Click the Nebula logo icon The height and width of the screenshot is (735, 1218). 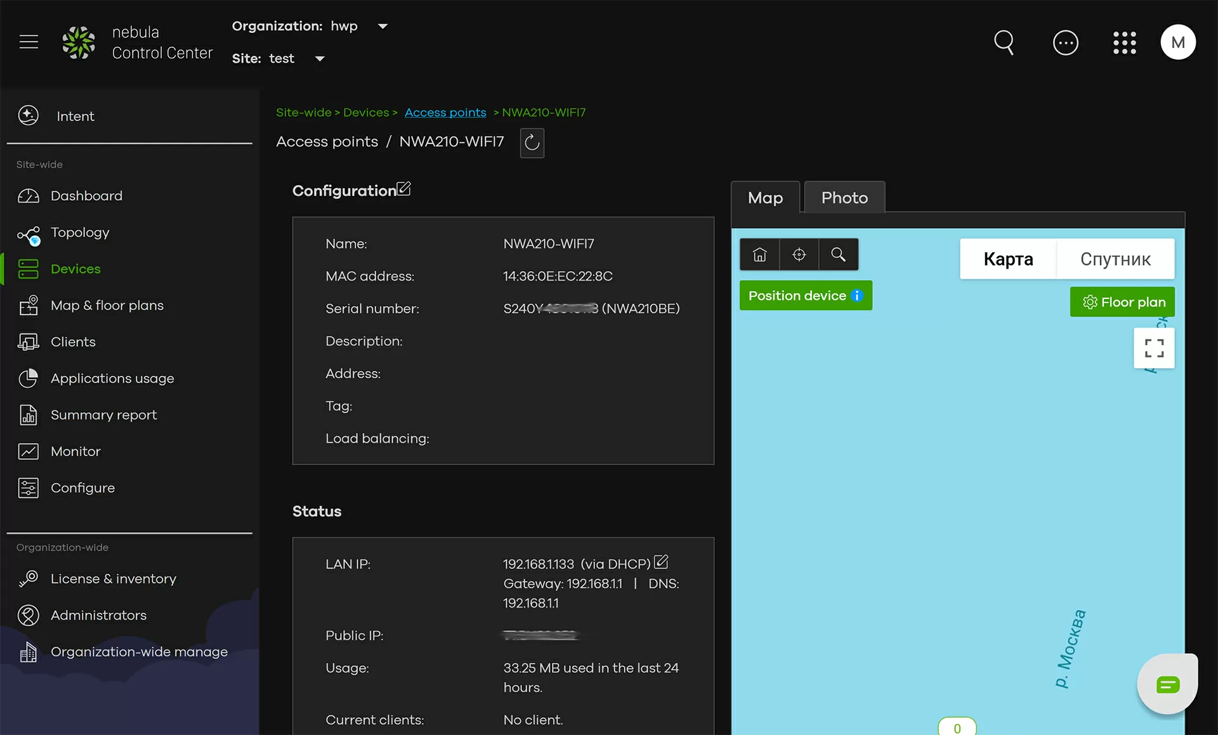[79, 42]
